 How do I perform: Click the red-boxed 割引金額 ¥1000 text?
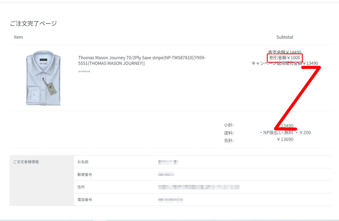(x=285, y=58)
